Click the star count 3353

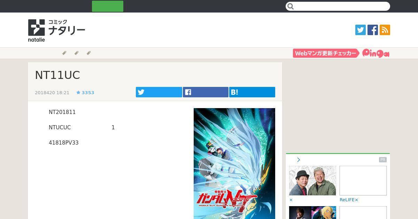(85, 93)
